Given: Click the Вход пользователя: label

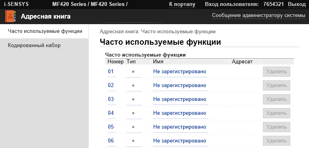Looking at the screenshot, I should [232, 4].
